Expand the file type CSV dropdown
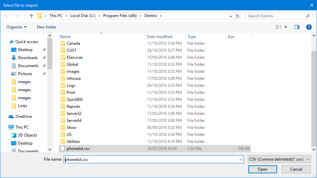 [x=279, y=160]
